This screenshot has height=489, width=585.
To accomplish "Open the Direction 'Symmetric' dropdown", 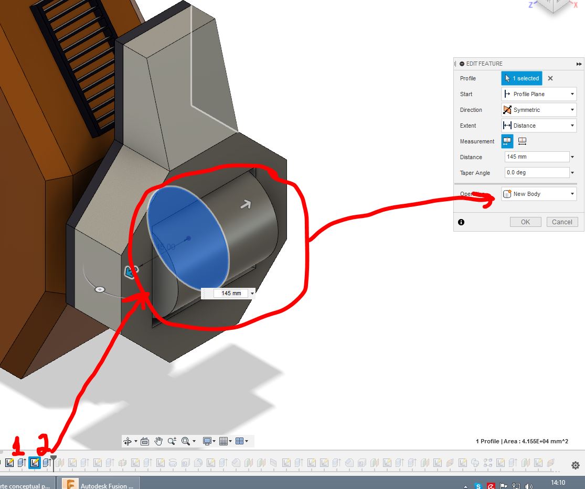I will [539, 110].
